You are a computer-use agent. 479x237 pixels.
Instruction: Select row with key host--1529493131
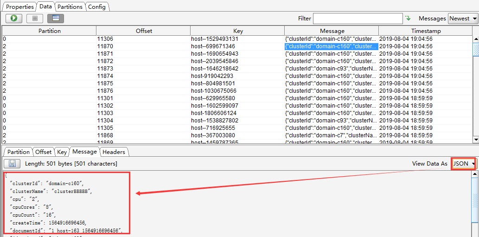pos(237,39)
